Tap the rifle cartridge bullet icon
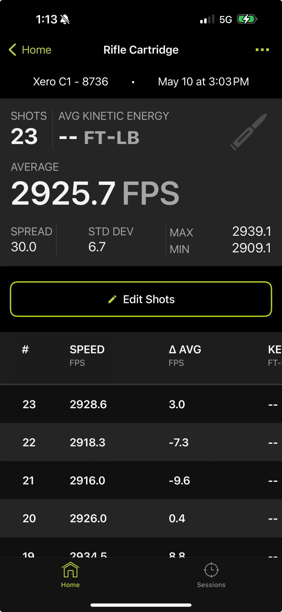The height and width of the screenshot is (612, 282). (249, 132)
